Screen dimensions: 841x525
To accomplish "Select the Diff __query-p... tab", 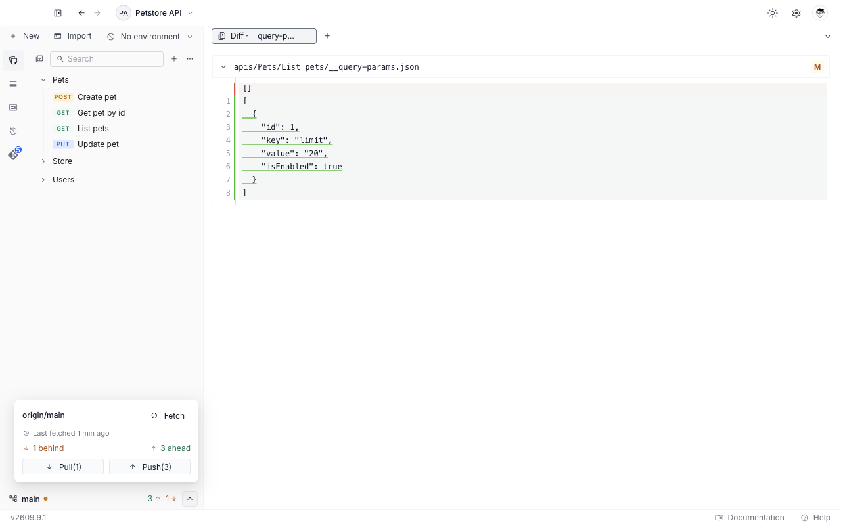I will pyautogui.click(x=264, y=36).
